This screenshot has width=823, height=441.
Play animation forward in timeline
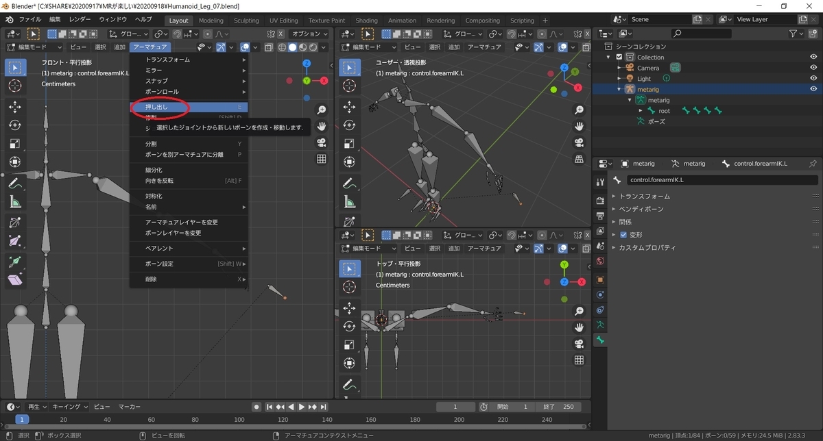click(302, 407)
